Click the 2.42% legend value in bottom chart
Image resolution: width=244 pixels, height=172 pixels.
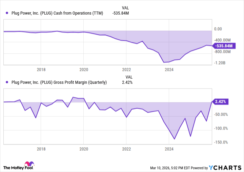pyautogui.click(x=127, y=82)
